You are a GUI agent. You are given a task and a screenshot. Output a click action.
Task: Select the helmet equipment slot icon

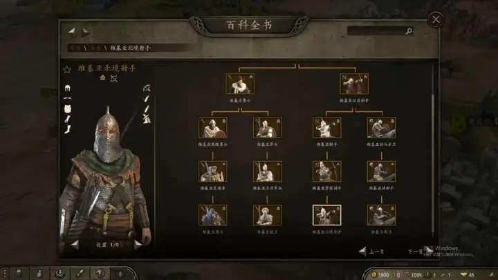67,88
